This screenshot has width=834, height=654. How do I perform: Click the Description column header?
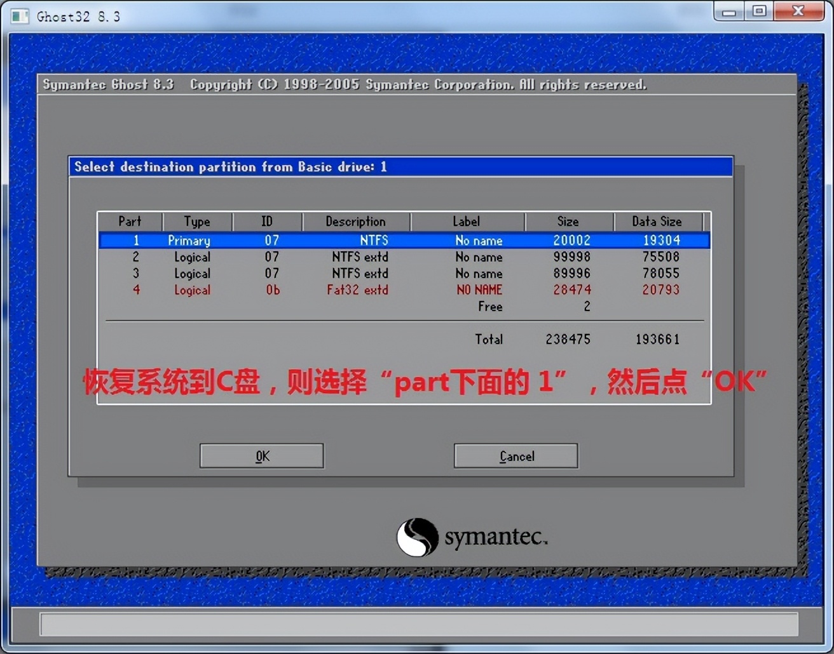click(x=356, y=222)
